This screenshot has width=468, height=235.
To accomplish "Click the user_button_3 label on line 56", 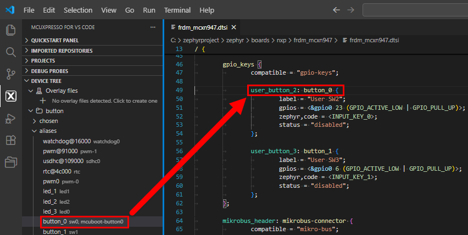I will pyautogui.click(x=274, y=151).
